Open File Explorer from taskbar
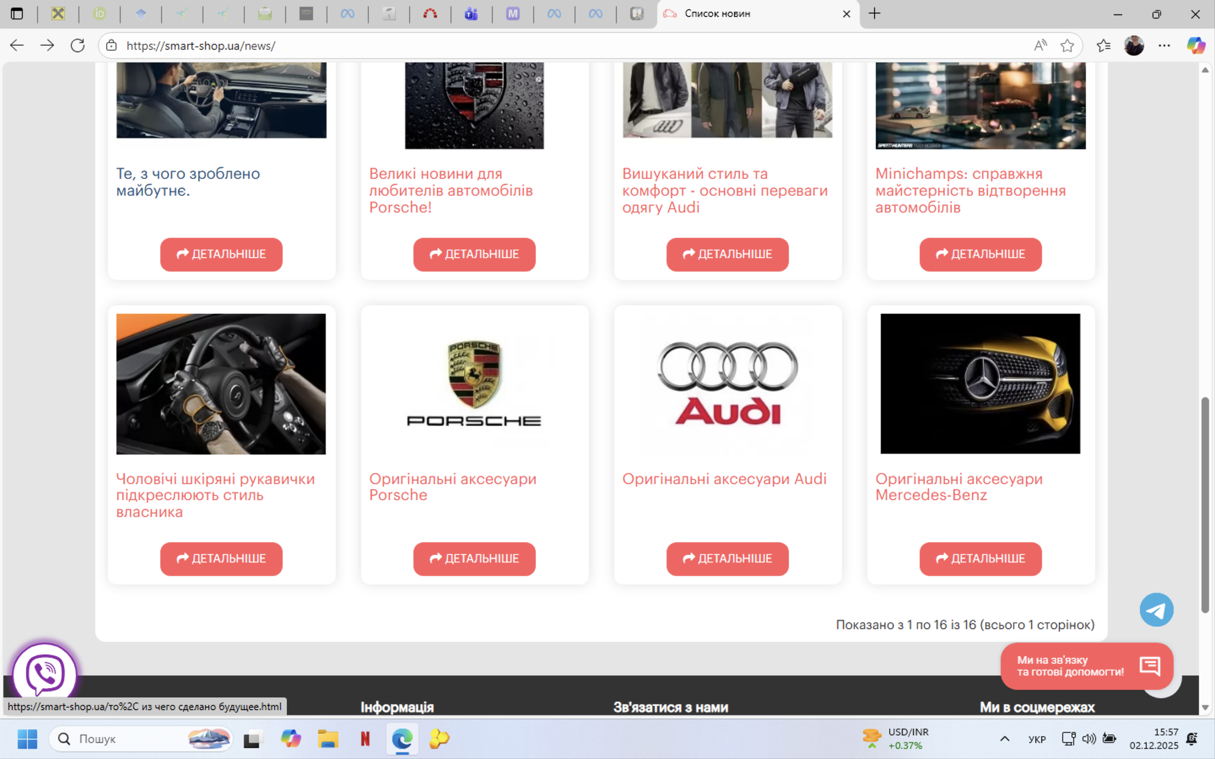 click(x=328, y=739)
